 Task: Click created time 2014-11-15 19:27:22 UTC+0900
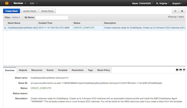54,28
